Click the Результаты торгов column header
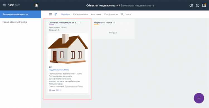Viewport: 209px width, 108px height. (103, 23)
